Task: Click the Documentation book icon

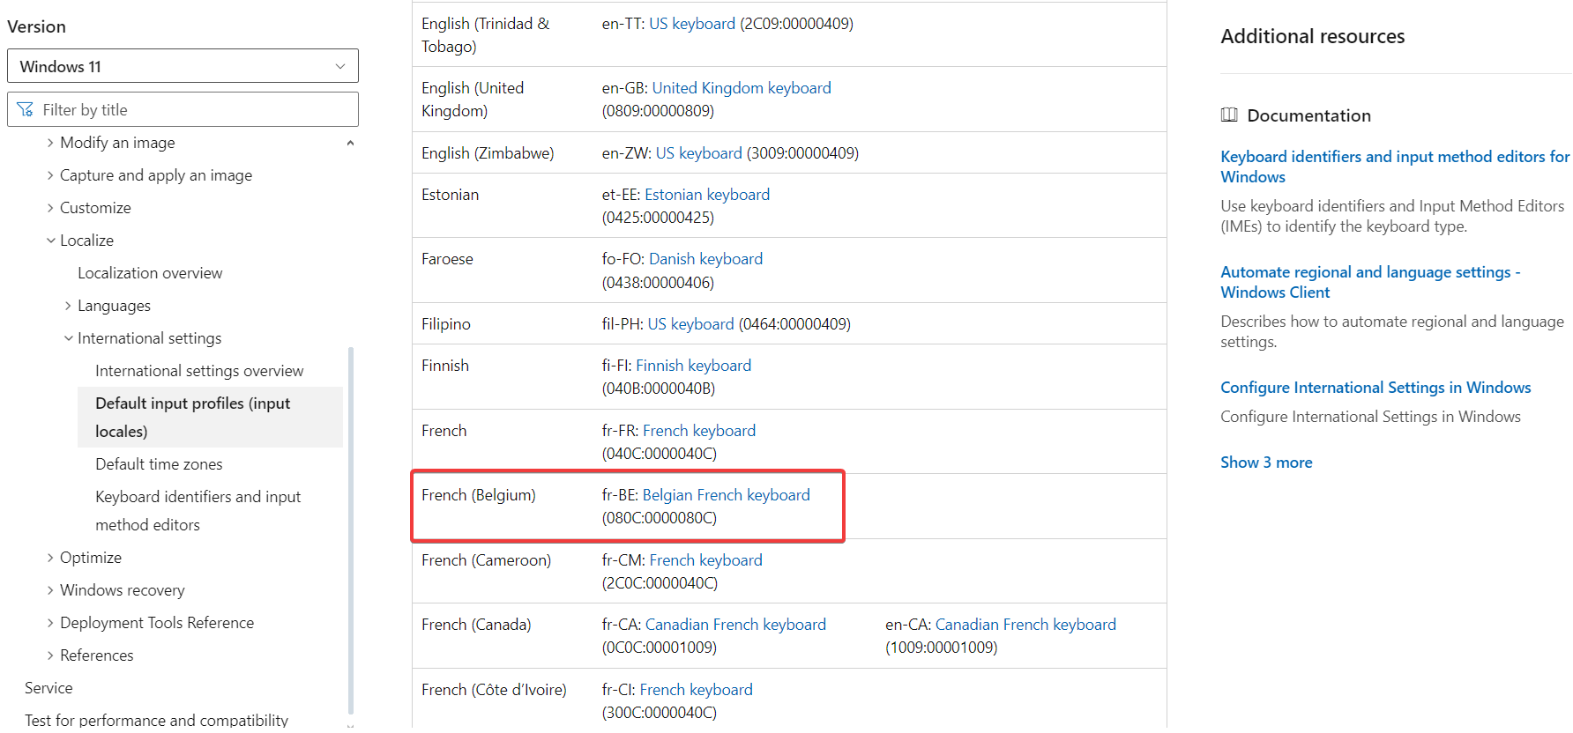Action: click(1229, 115)
